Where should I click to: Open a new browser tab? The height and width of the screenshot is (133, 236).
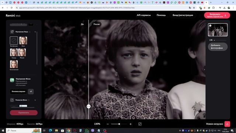click(211, 3)
